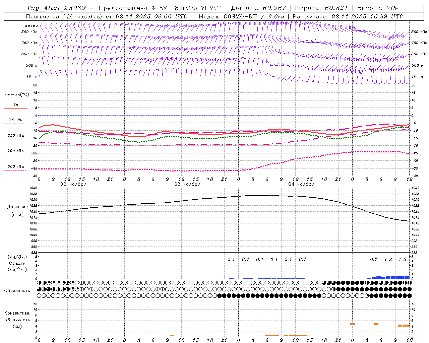Image resolution: width=429 pixels, height=343 pixels.
Task: Click the 0.7 precipitation value
Action: [x=374, y=260]
